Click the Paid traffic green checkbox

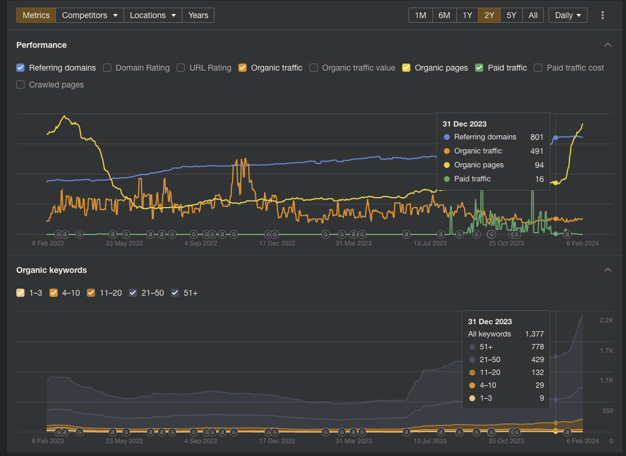coord(479,68)
